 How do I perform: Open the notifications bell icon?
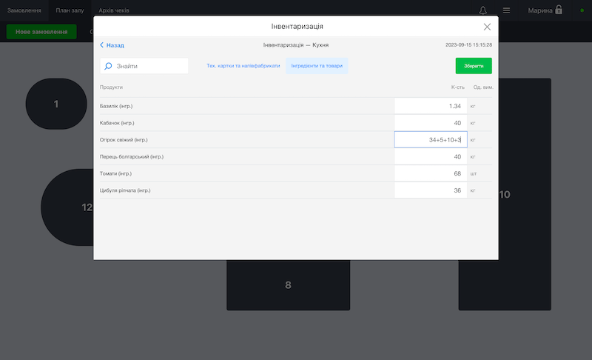point(483,10)
